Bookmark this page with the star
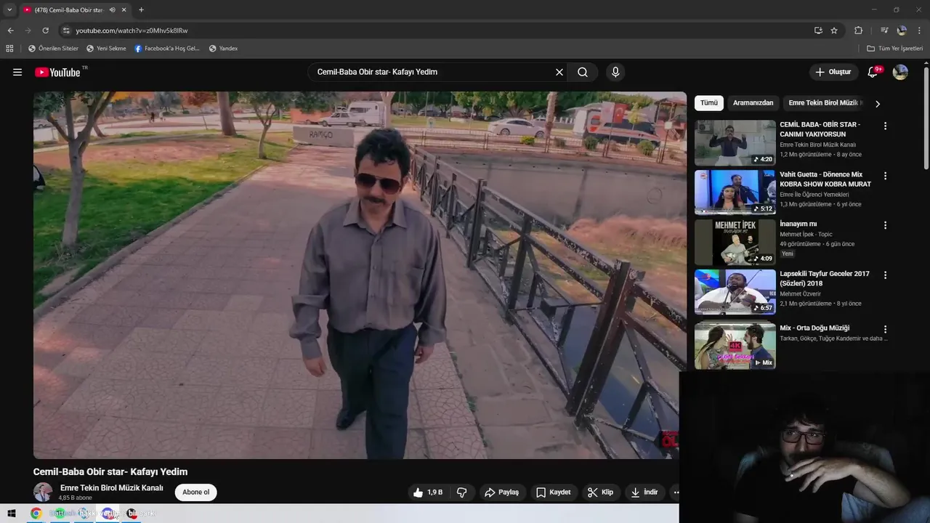This screenshot has width=930, height=523. coord(834,31)
